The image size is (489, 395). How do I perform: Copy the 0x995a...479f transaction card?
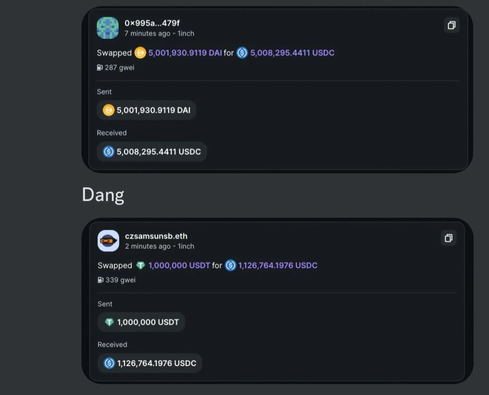pos(451,25)
